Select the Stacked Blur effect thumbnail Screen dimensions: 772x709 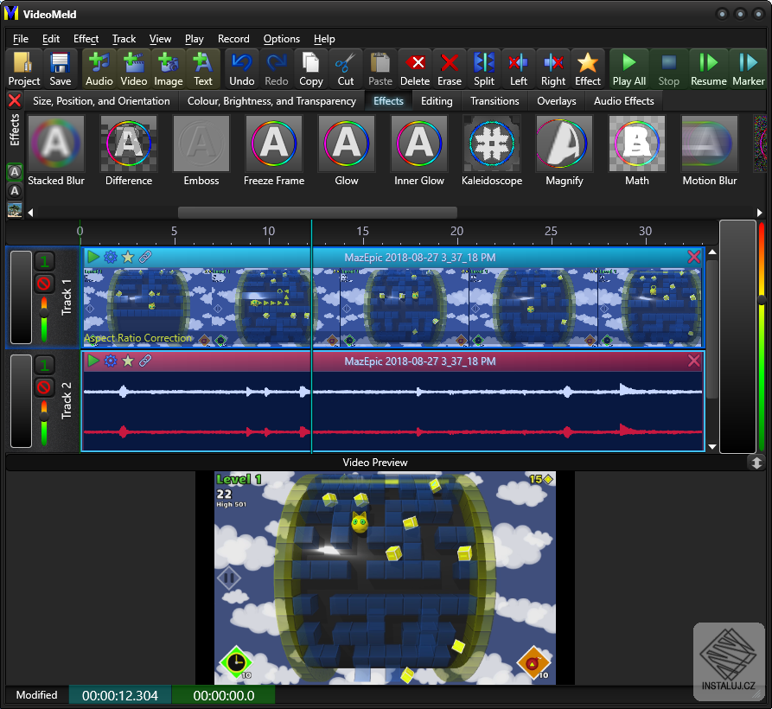(56, 144)
